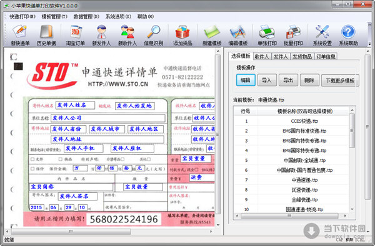Click the 发件人省份 field

pos(68,129)
